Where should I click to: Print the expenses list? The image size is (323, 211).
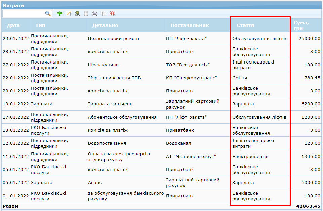coord(95,13)
